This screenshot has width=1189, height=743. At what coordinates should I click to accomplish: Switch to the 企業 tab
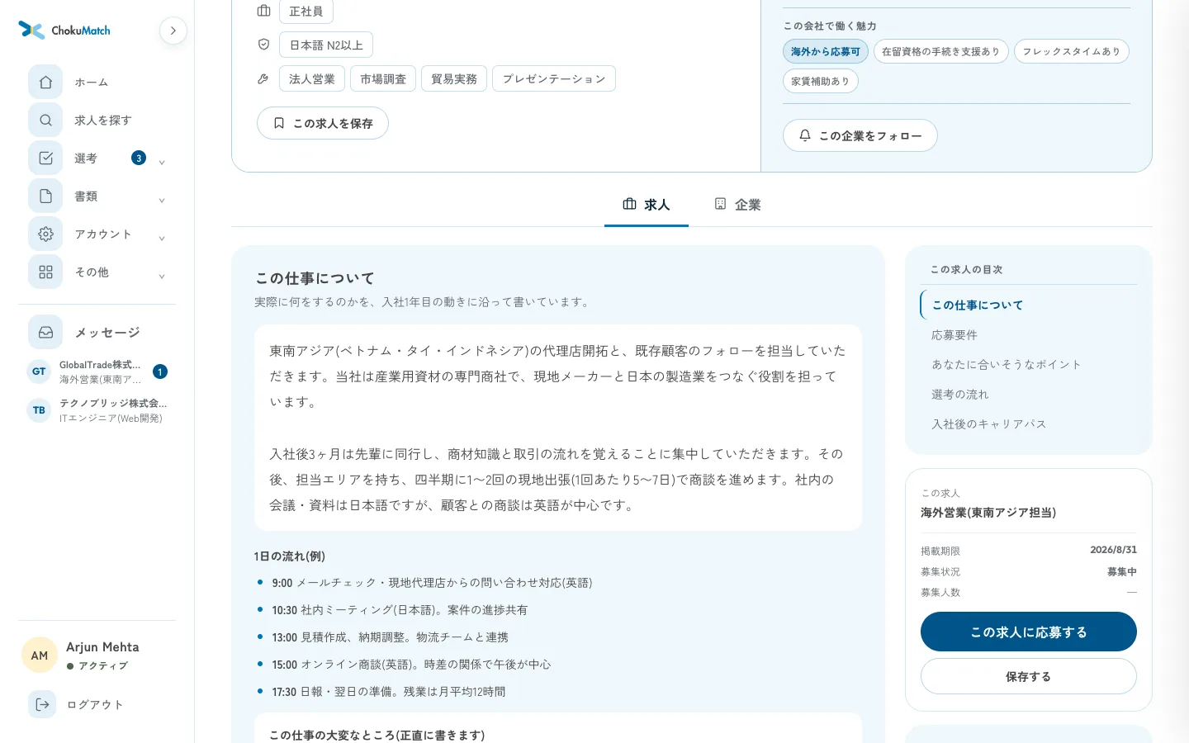(x=737, y=205)
